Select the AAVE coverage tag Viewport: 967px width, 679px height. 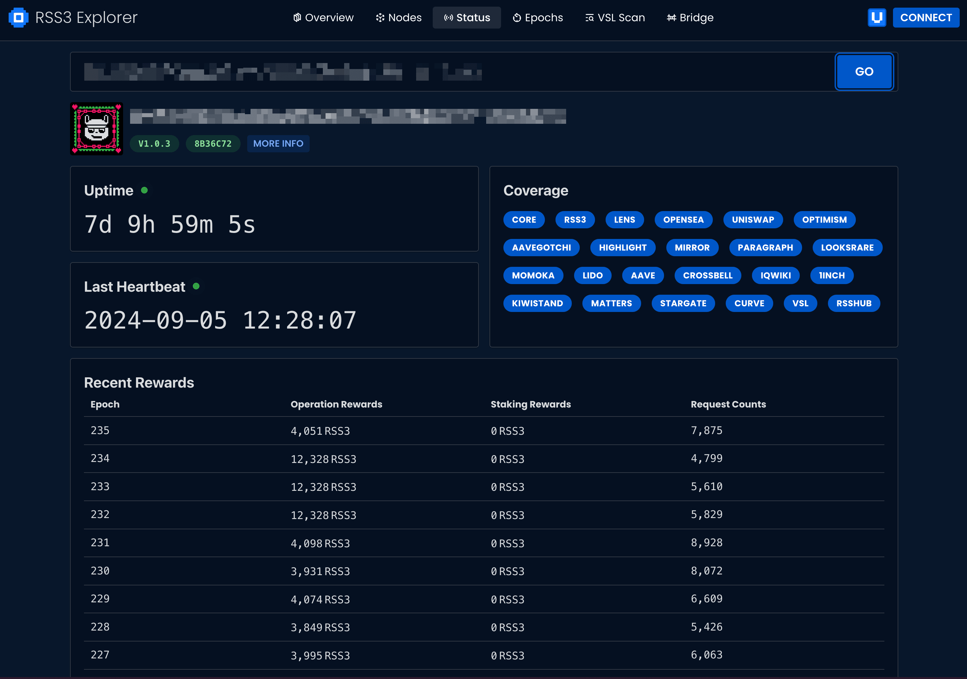tap(643, 275)
